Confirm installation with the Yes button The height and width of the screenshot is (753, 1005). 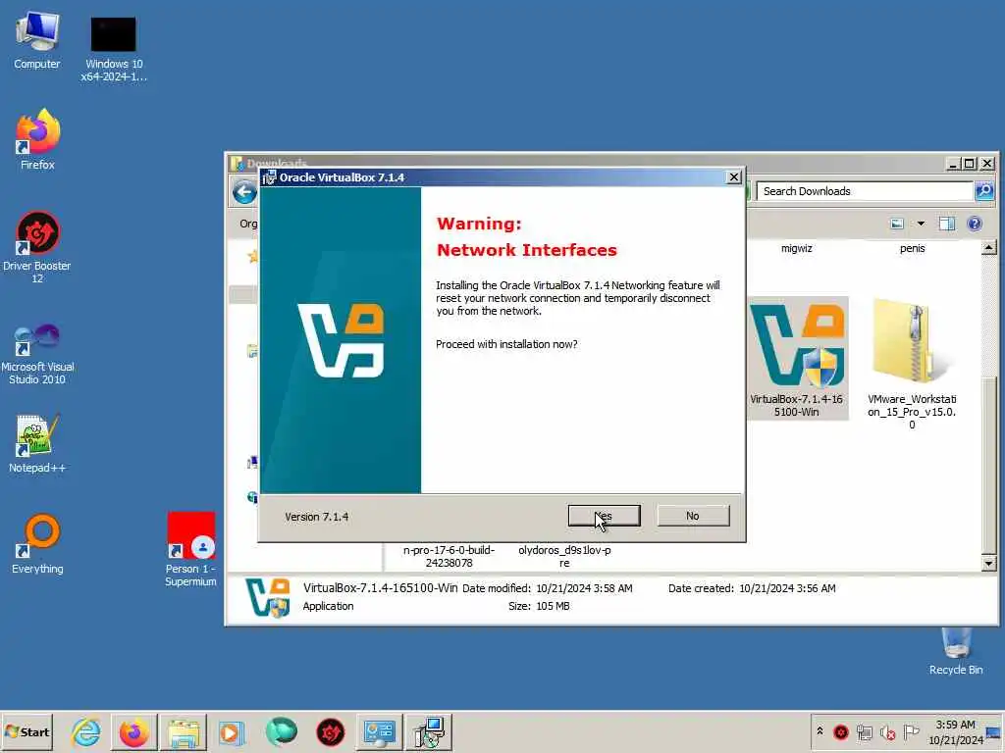[604, 516]
